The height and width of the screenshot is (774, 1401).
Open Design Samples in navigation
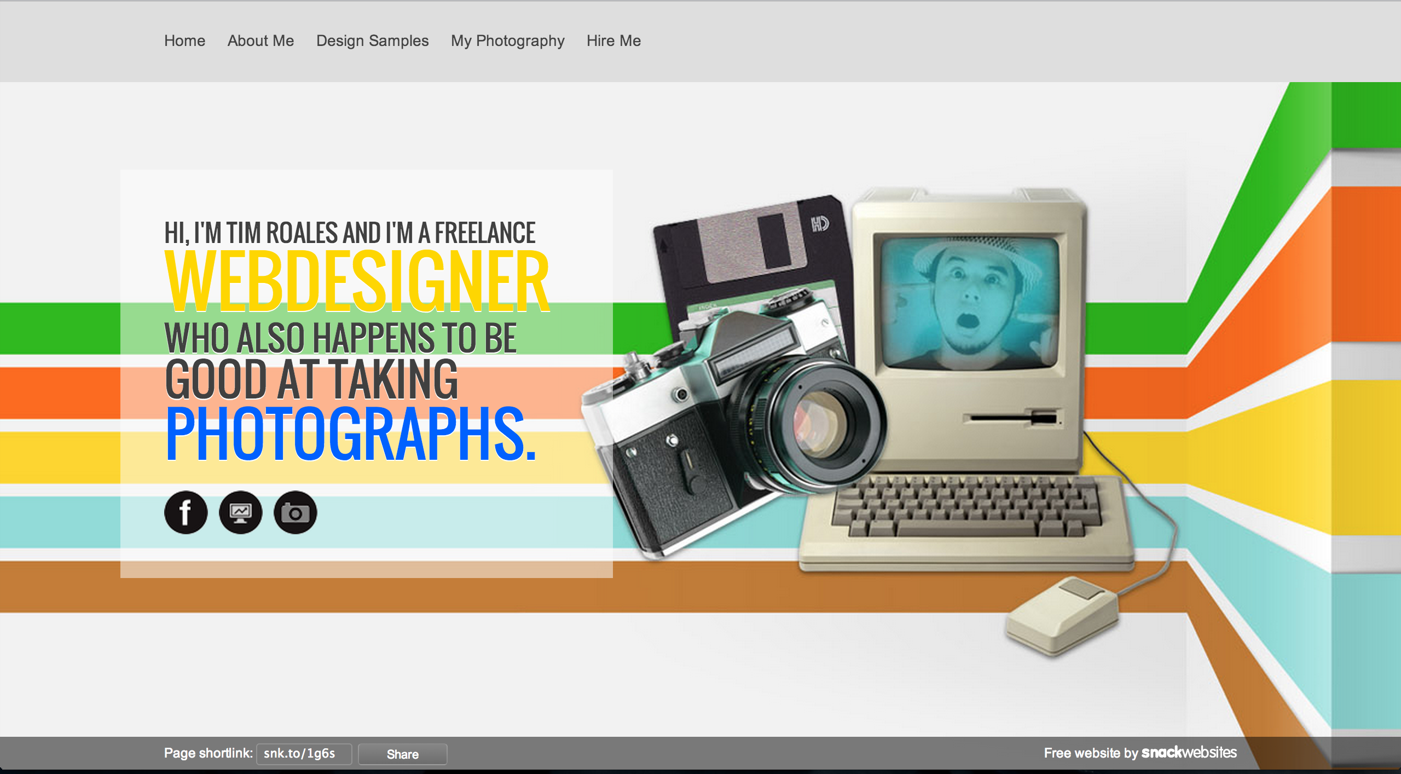tap(373, 41)
